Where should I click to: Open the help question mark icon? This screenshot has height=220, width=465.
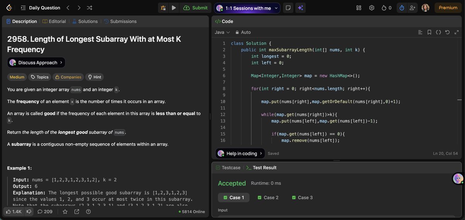tap(88, 211)
